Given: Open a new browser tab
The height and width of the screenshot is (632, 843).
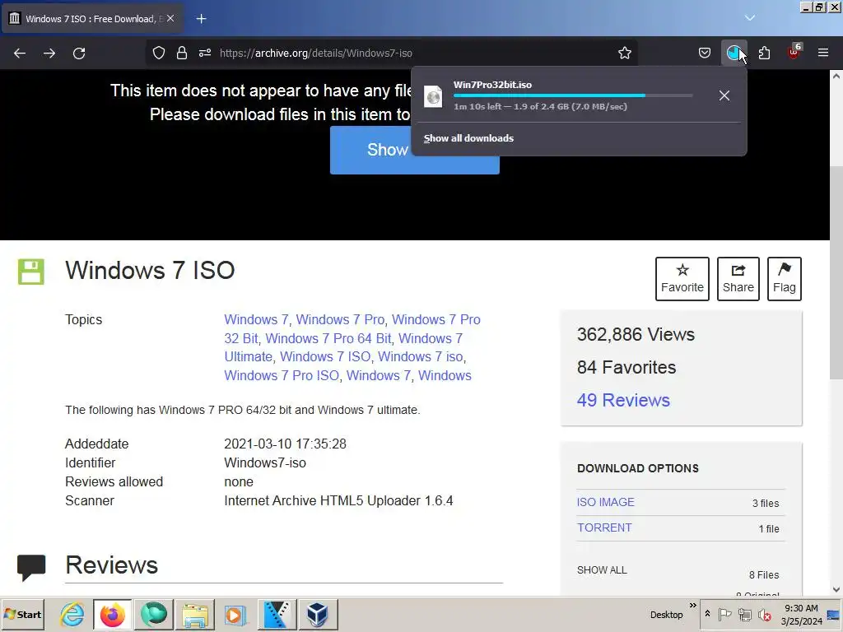Looking at the screenshot, I should (201, 19).
